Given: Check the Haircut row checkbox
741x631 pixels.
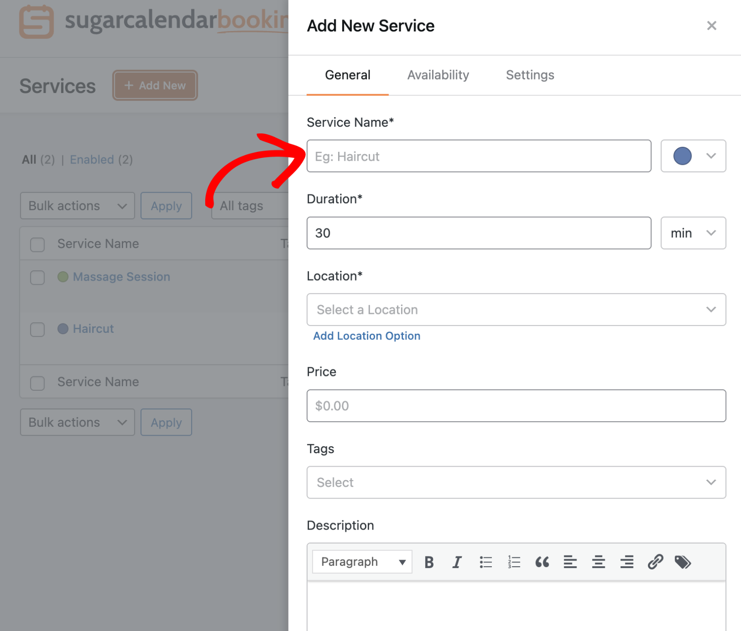Looking at the screenshot, I should click(37, 330).
